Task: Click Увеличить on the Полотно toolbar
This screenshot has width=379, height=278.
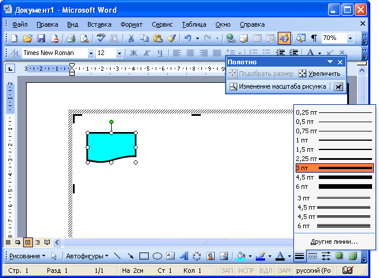Action: 319,74
